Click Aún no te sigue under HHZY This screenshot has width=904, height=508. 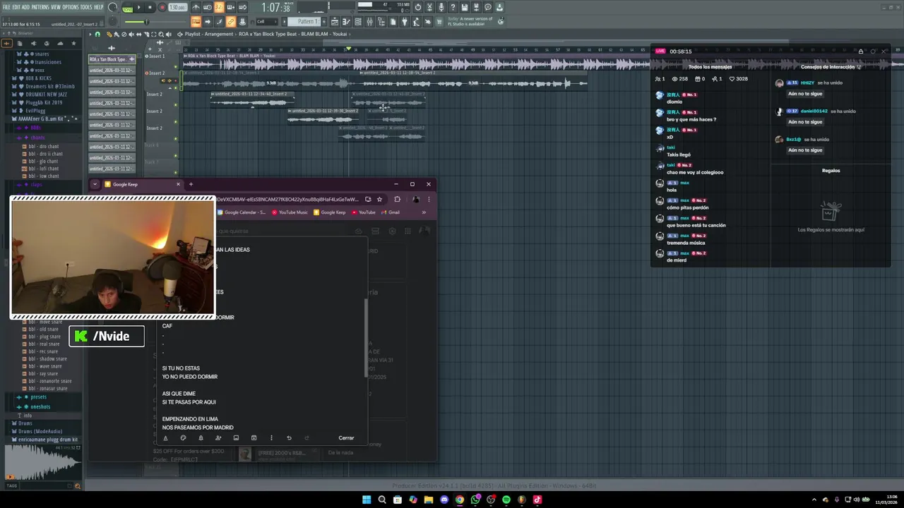click(x=805, y=93)
